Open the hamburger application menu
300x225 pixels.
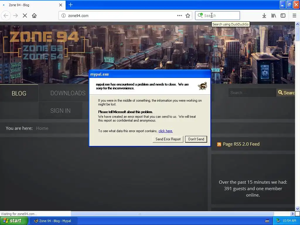pyautogui.click(x=294, y=16)
